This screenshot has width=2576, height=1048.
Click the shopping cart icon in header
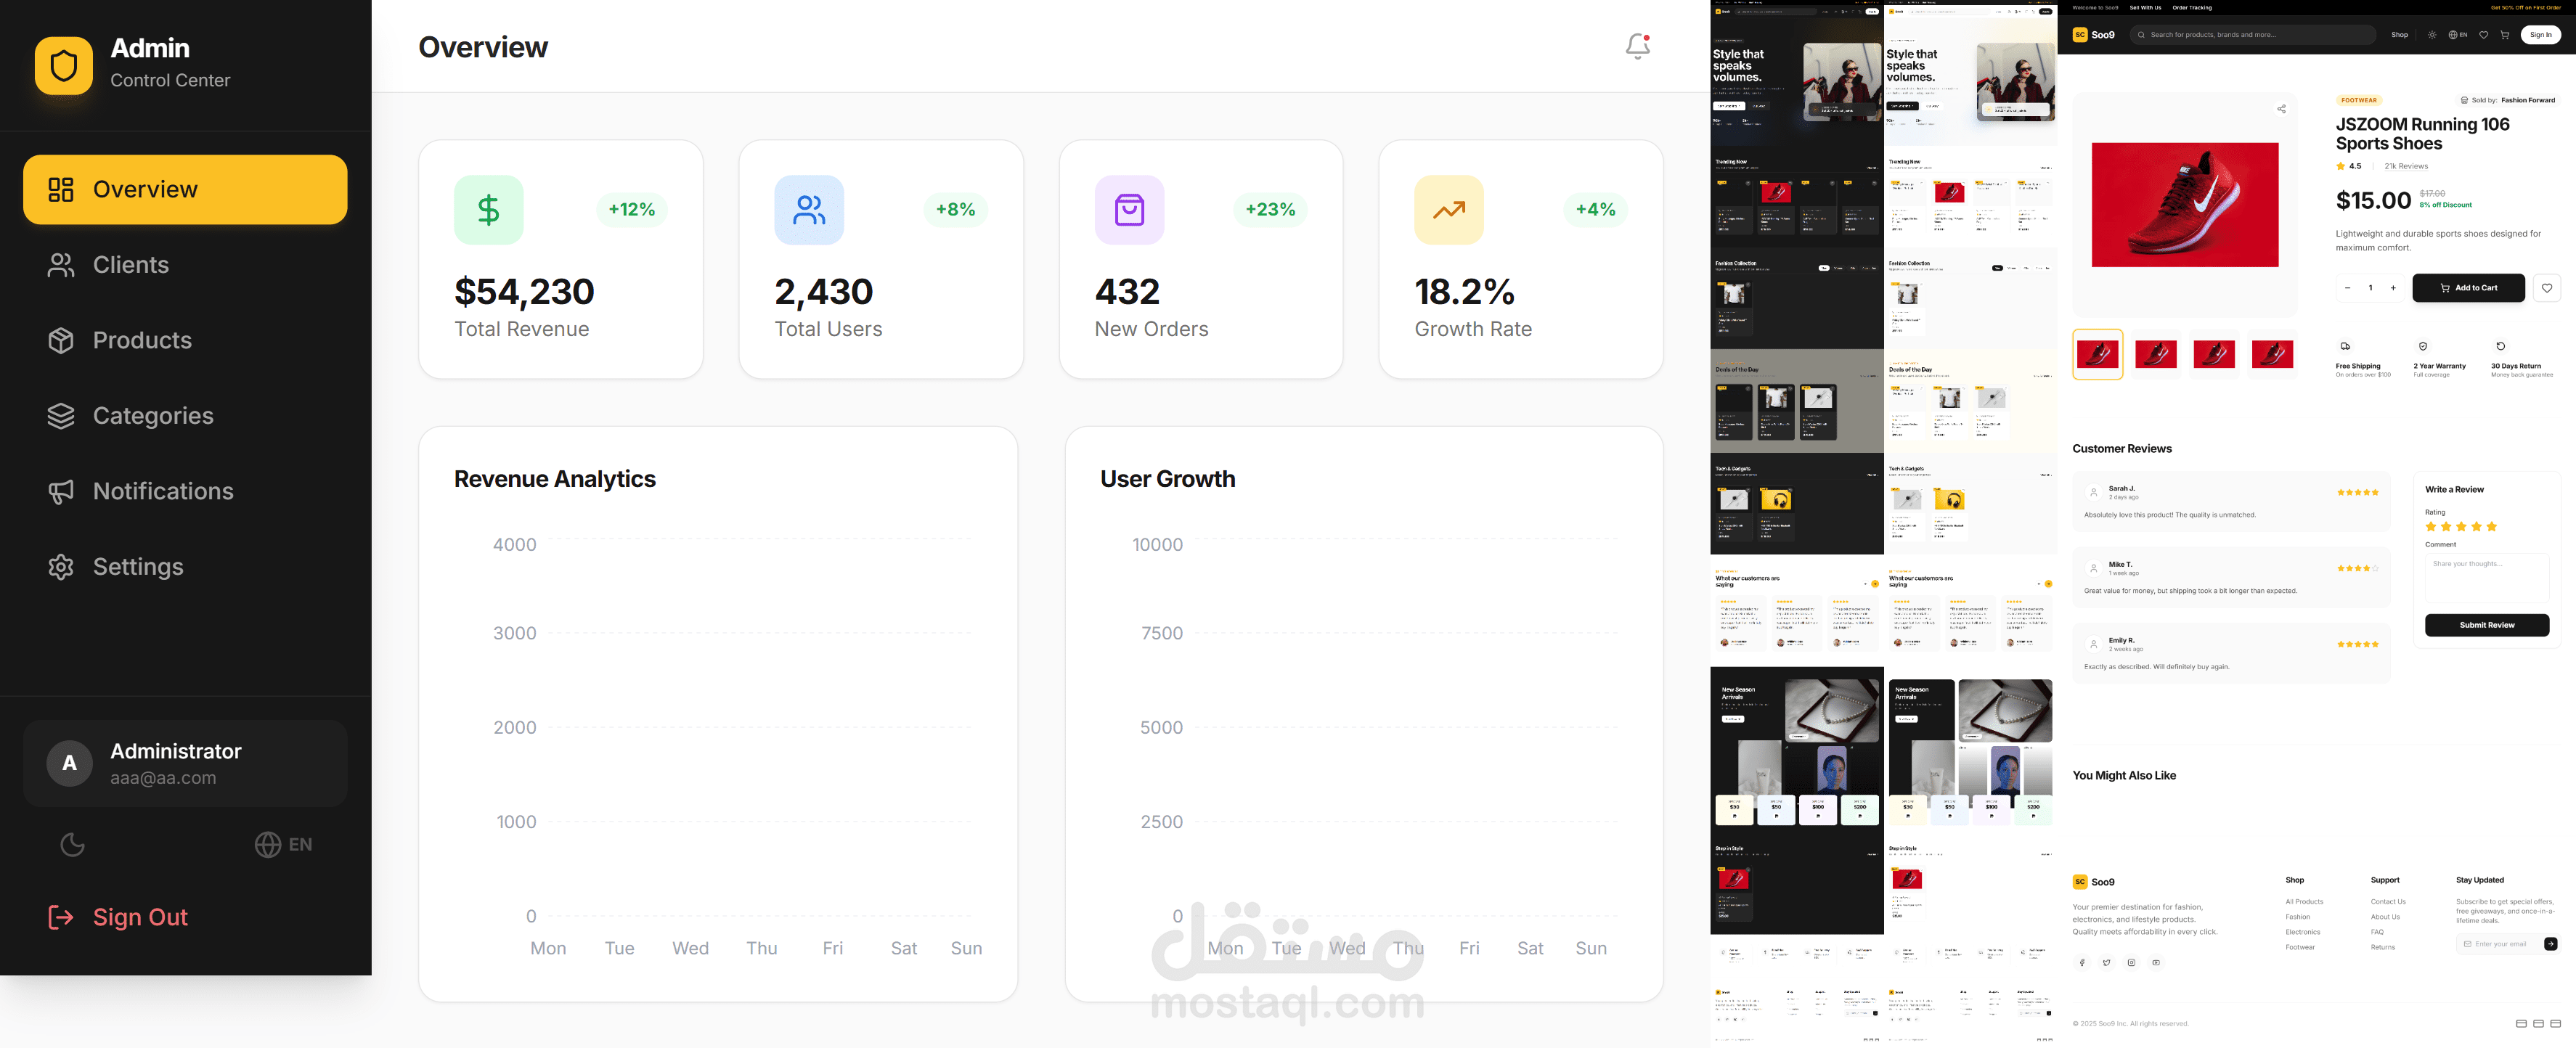point(2504,35)
